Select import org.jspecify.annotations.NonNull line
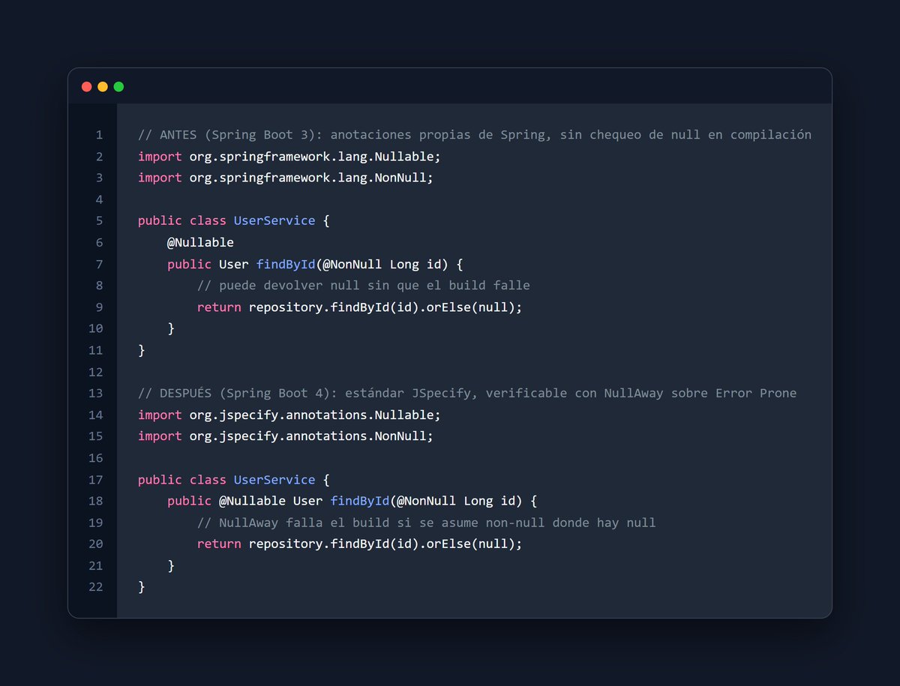Image resolution: width=900 pixels, height=686 pixels. pyautogui.click(x=286, y=436)
